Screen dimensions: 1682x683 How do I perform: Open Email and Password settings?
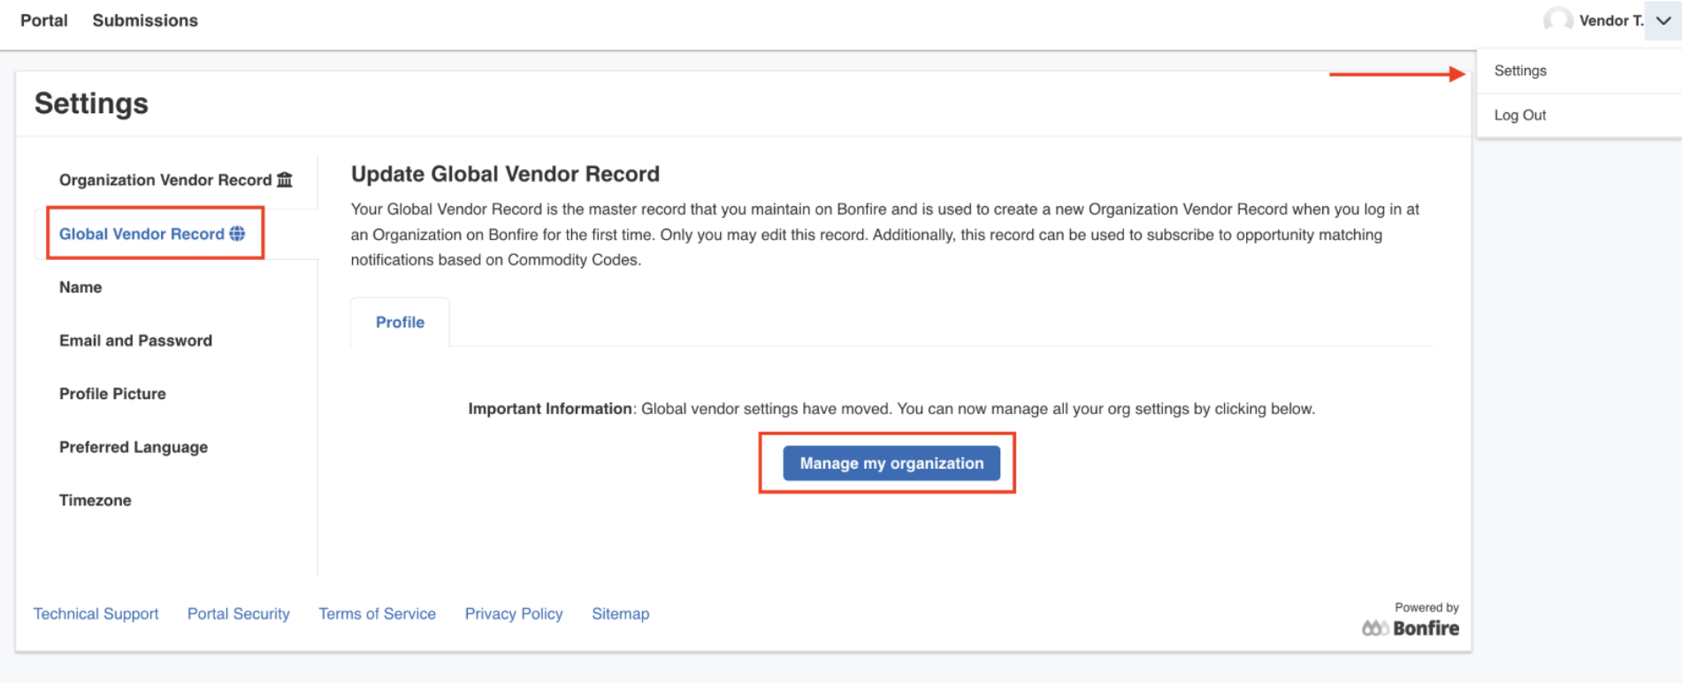(x=135, y=341)
